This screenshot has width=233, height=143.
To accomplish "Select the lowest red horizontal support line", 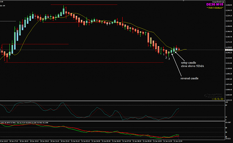I will coord(84,62).
